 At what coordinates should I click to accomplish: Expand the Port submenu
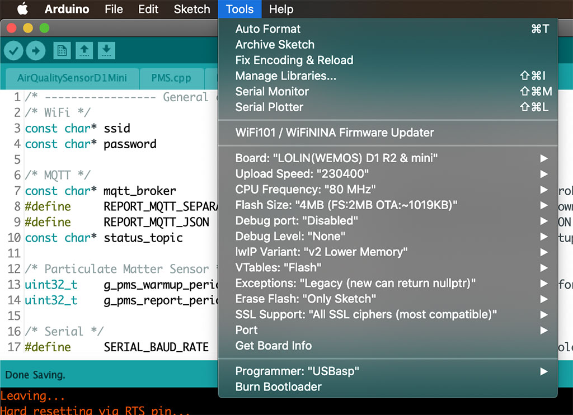(x=388, y=330)
